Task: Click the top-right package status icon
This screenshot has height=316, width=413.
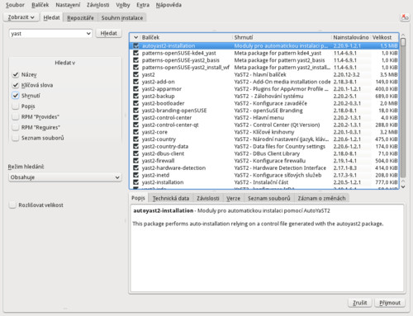Action: tap(405, 17)
